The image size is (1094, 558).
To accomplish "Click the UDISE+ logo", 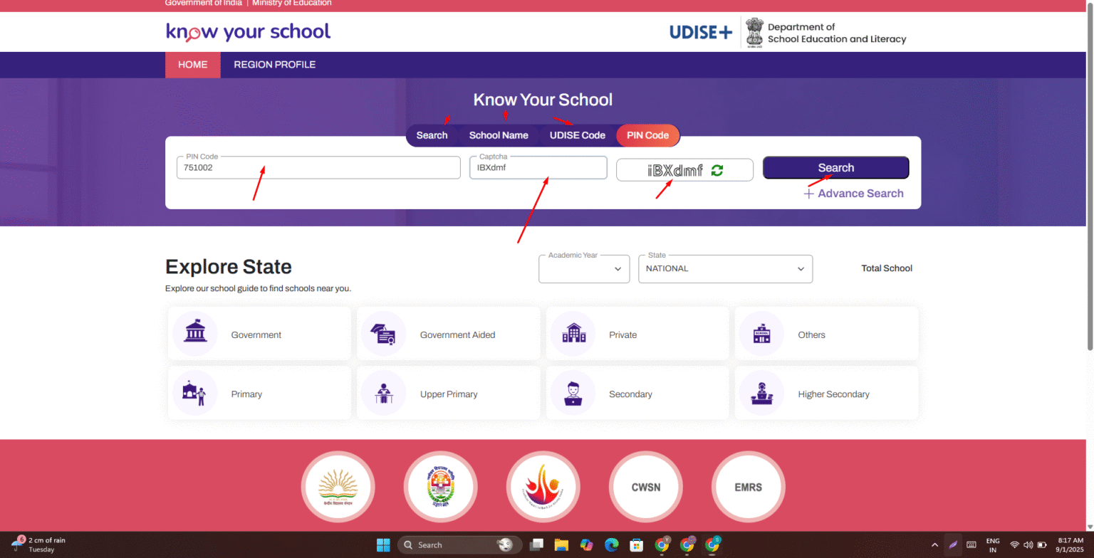I will [700, 31].
